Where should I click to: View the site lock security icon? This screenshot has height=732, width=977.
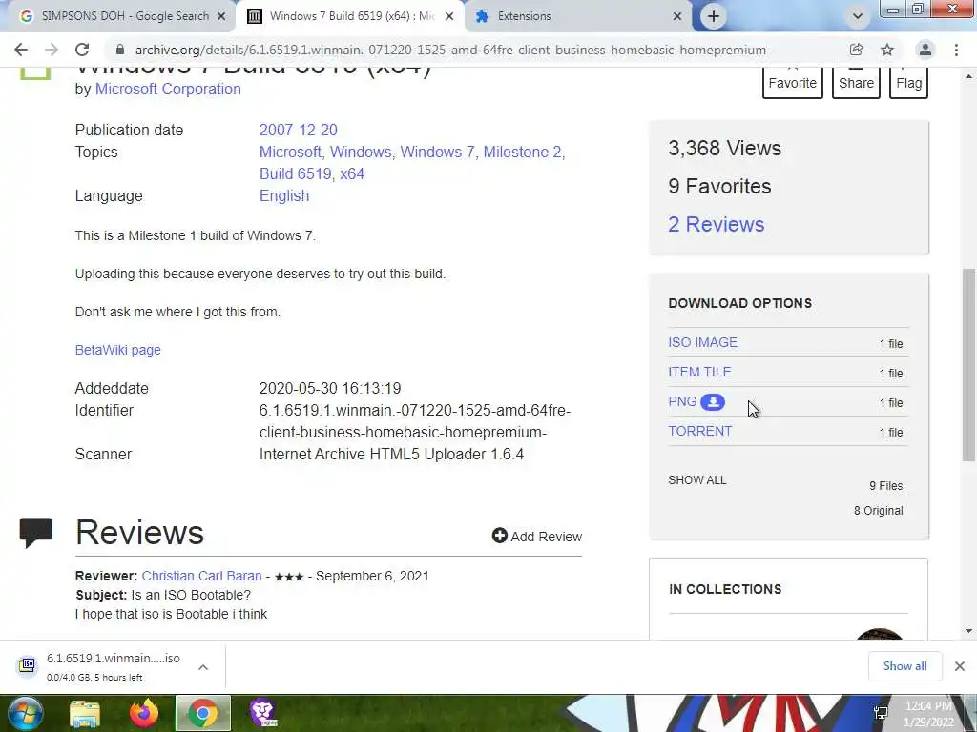coord(120,50)
